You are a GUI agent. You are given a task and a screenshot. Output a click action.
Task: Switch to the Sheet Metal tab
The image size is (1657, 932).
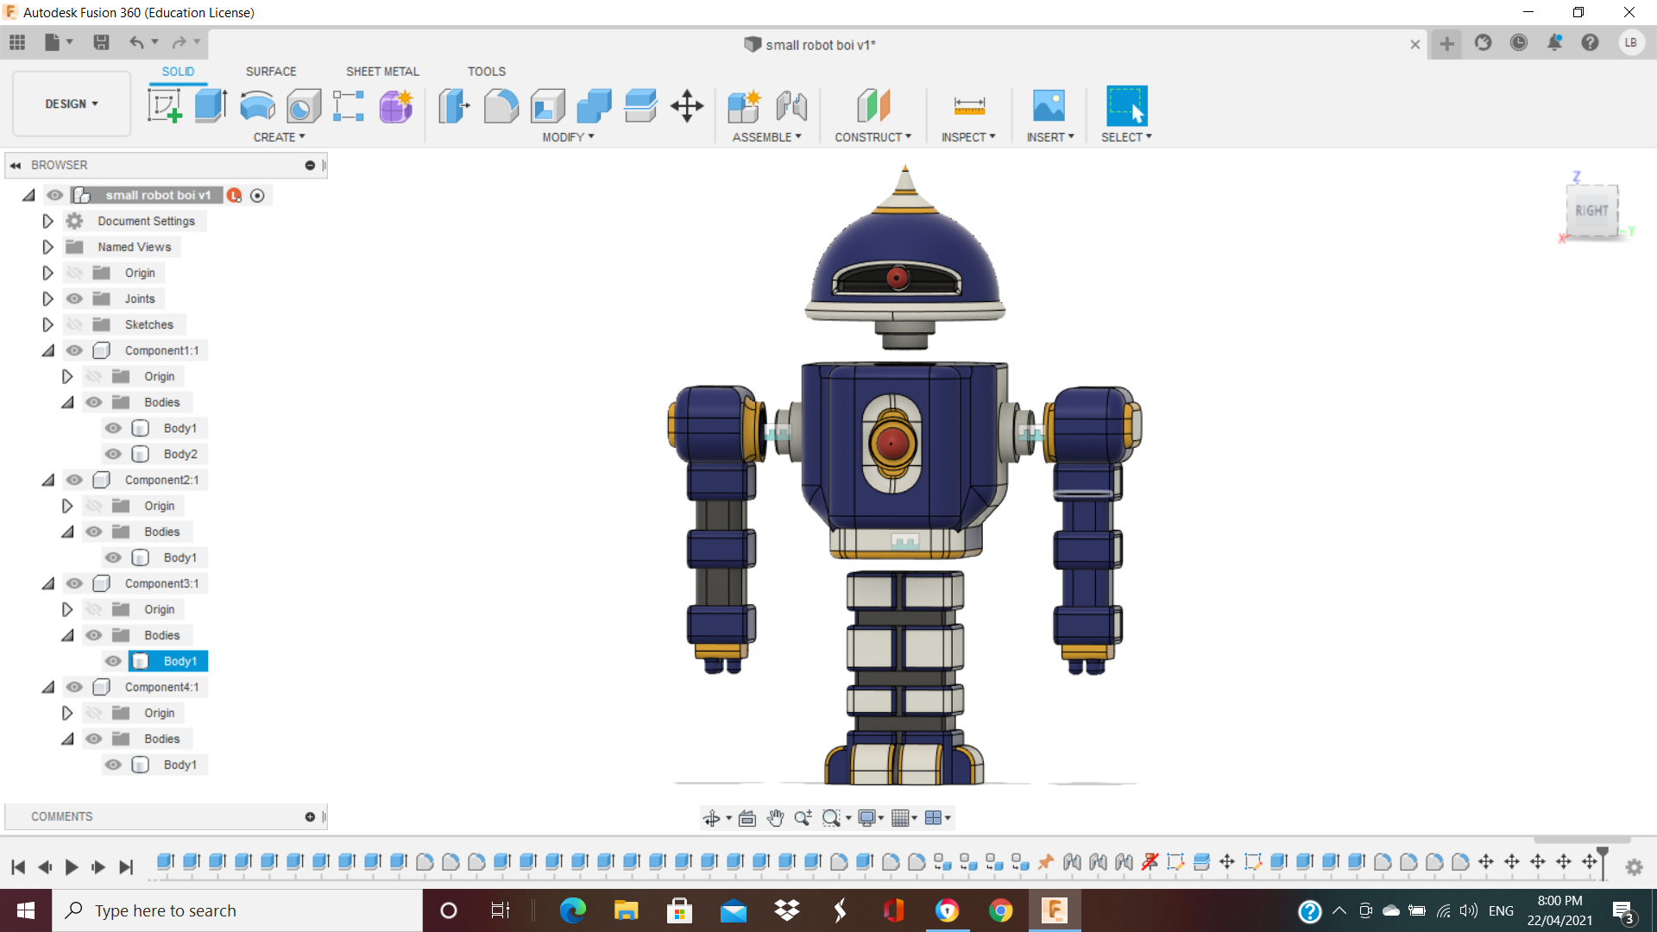(382, 71)
